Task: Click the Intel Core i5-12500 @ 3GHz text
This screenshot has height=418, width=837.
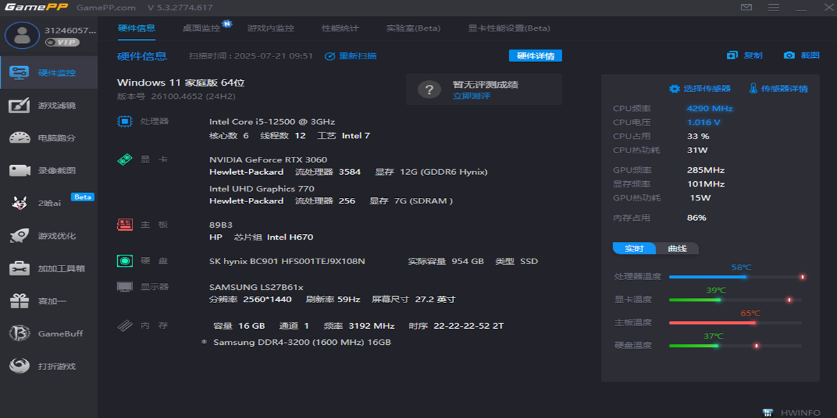Action: [x=272, y=122]
